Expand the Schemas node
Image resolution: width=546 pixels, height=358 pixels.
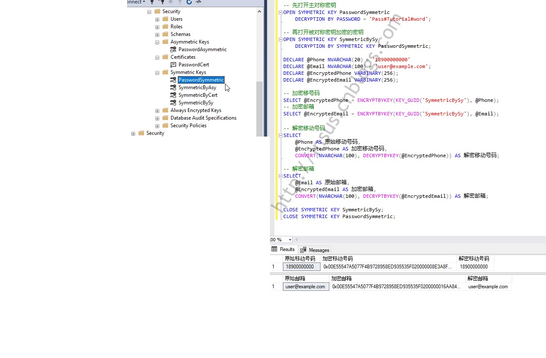(157, 35)
